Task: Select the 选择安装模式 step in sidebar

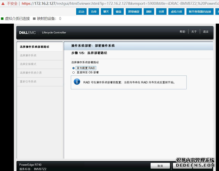Action: coord(40,64)
